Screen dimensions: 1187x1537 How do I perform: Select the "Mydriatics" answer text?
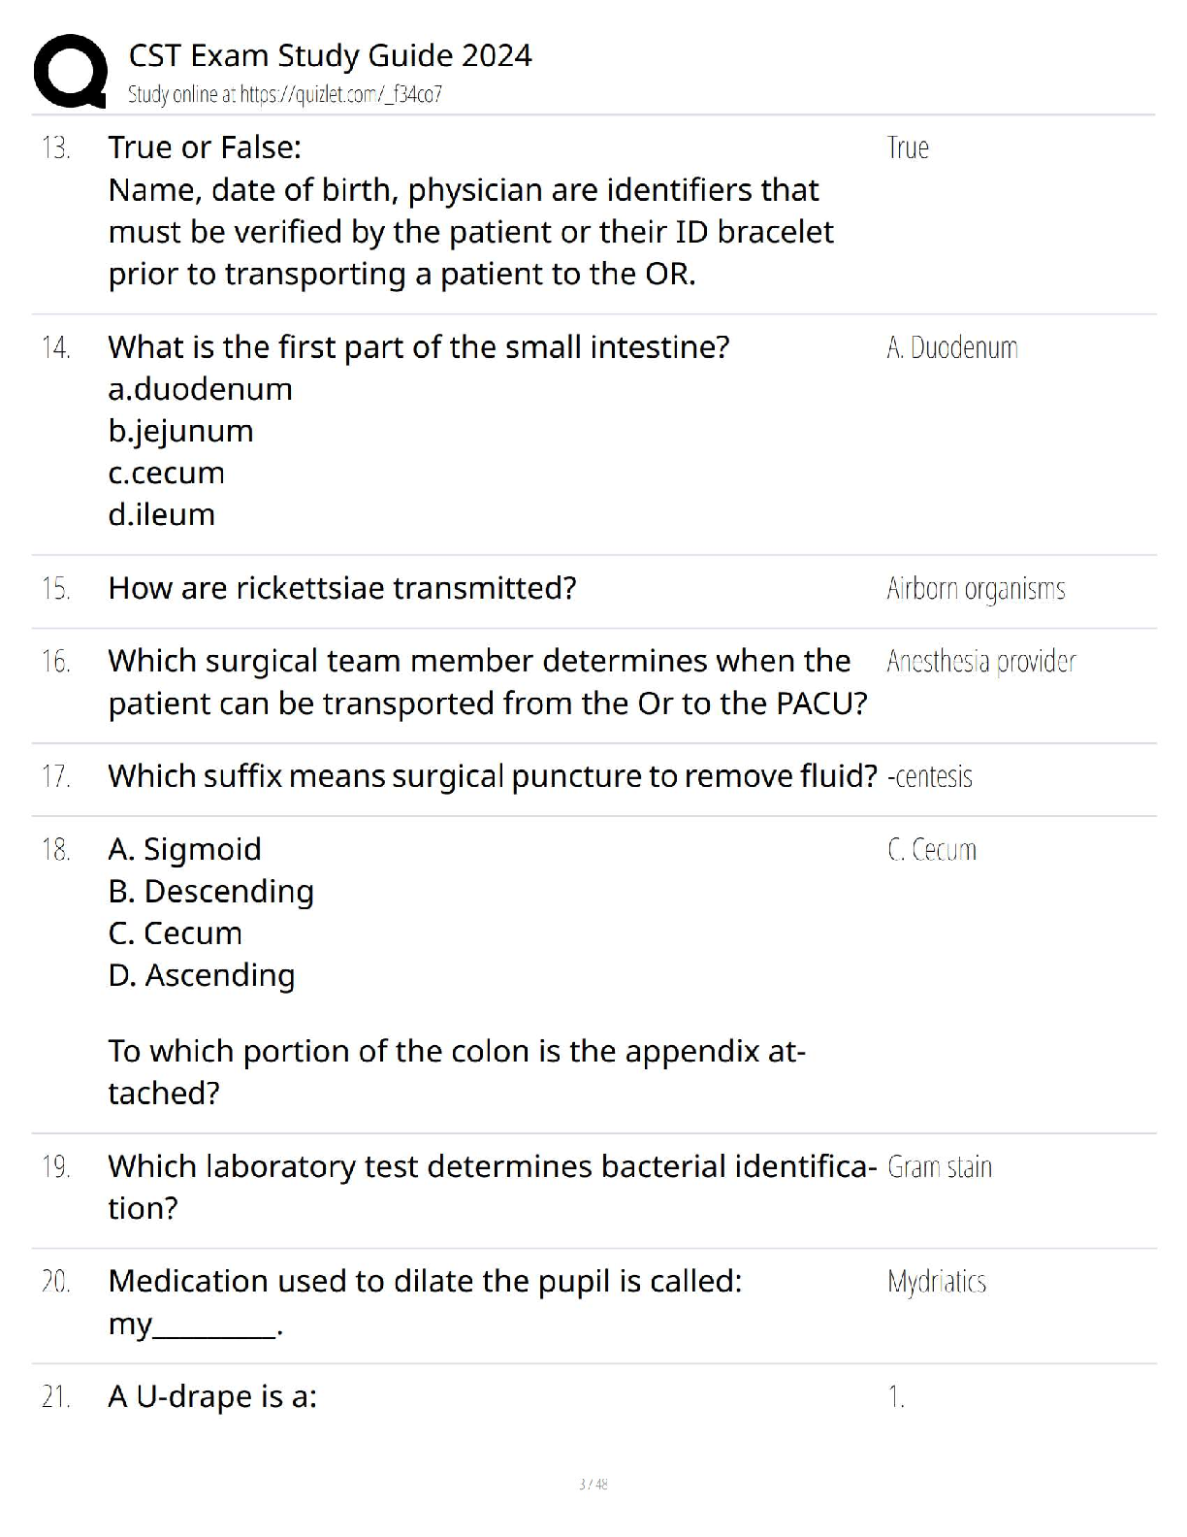[936, 1282]
